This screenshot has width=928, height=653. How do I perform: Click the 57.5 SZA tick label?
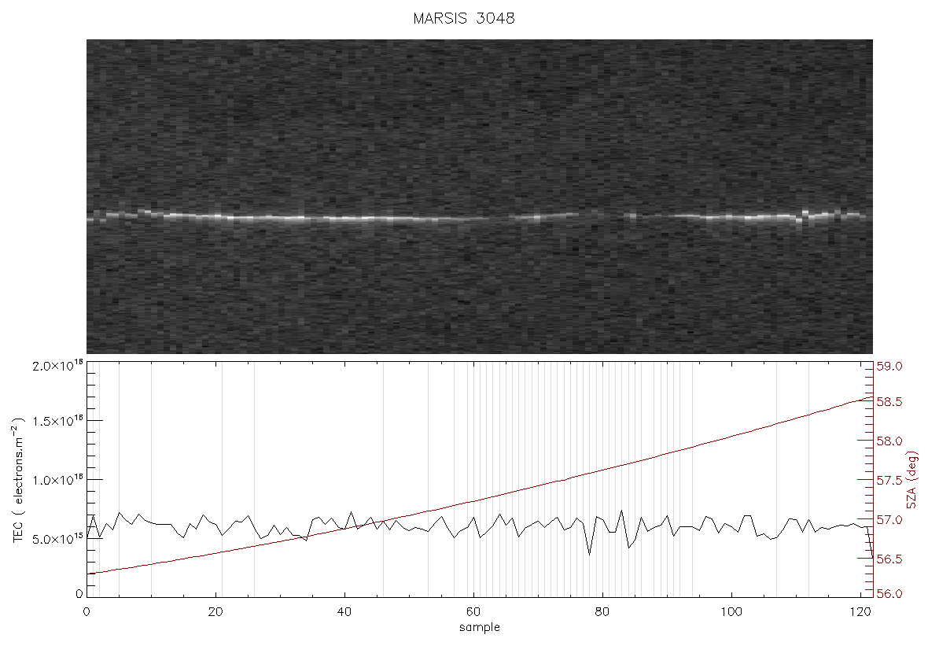tap(889, 480)
